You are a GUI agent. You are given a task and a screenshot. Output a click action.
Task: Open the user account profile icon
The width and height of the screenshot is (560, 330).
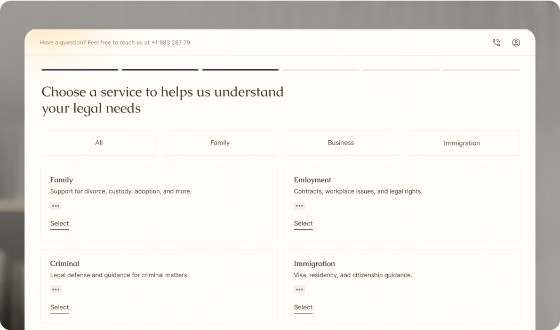coord(516,43)
